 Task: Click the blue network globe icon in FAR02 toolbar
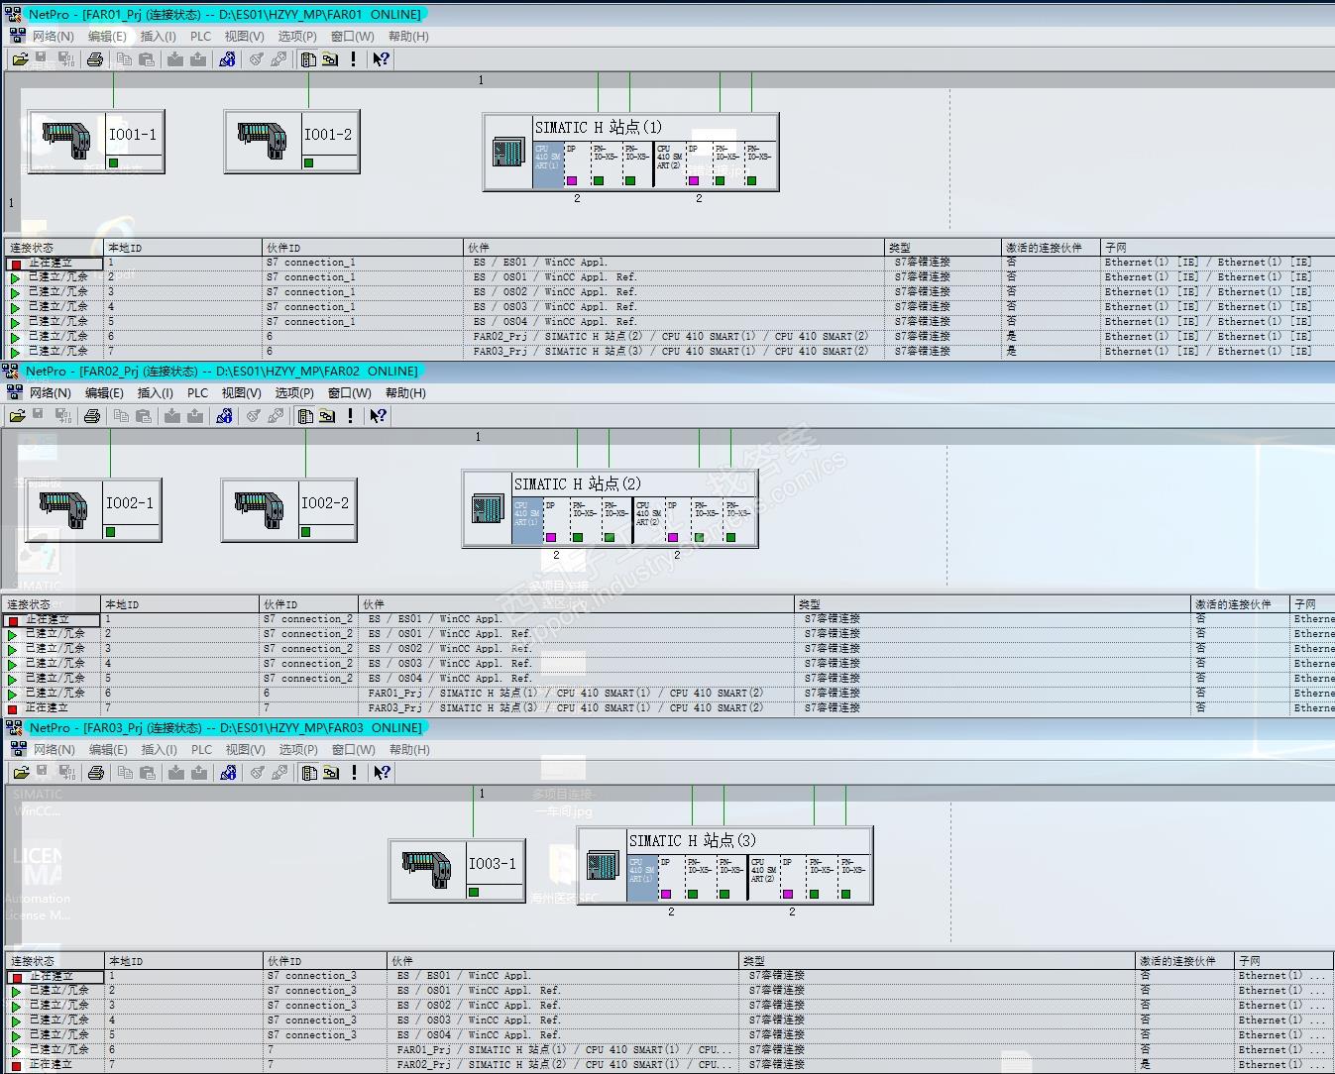pyautogui.click(x=224, y=416)
